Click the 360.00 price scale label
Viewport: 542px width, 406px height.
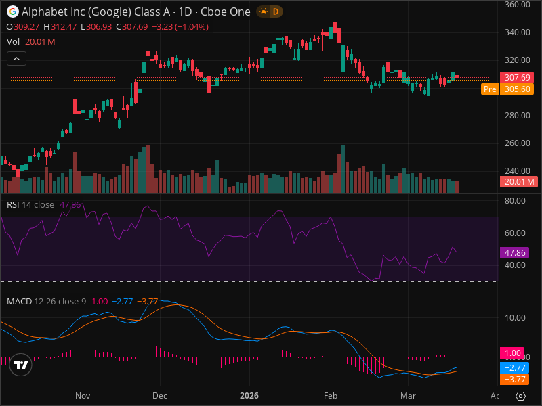(517, 5)
